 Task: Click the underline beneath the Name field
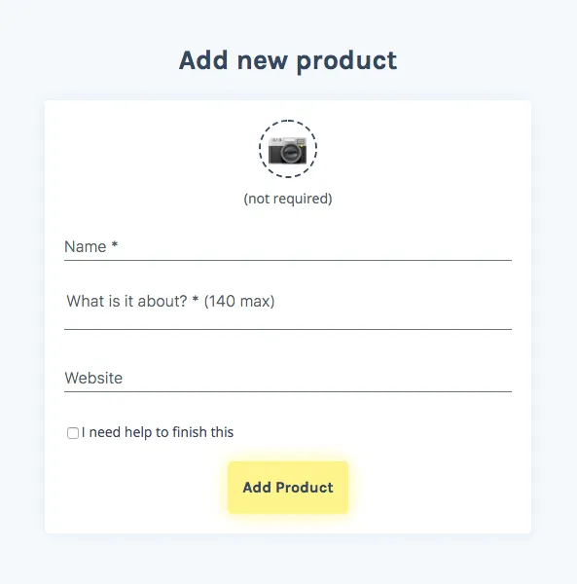pos(288,260)
